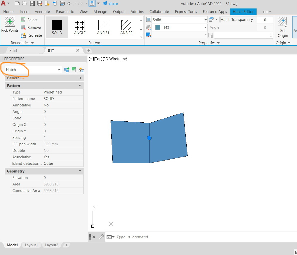Open the hatch type Solid dropdown
The width and height of the screenshot is (297, 255).
click(x=205, y=20)
